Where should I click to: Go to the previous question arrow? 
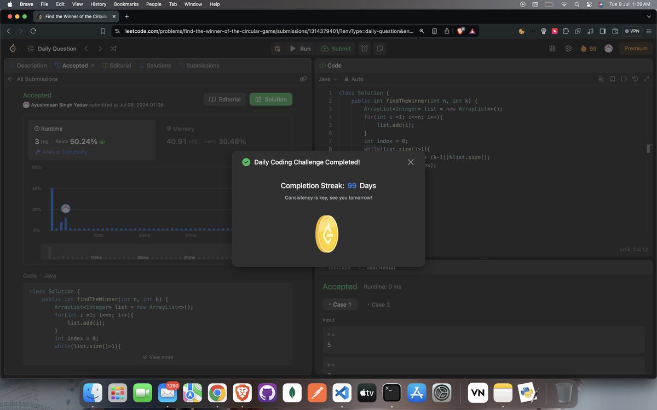pyautogui.click(x=86, y=49)
